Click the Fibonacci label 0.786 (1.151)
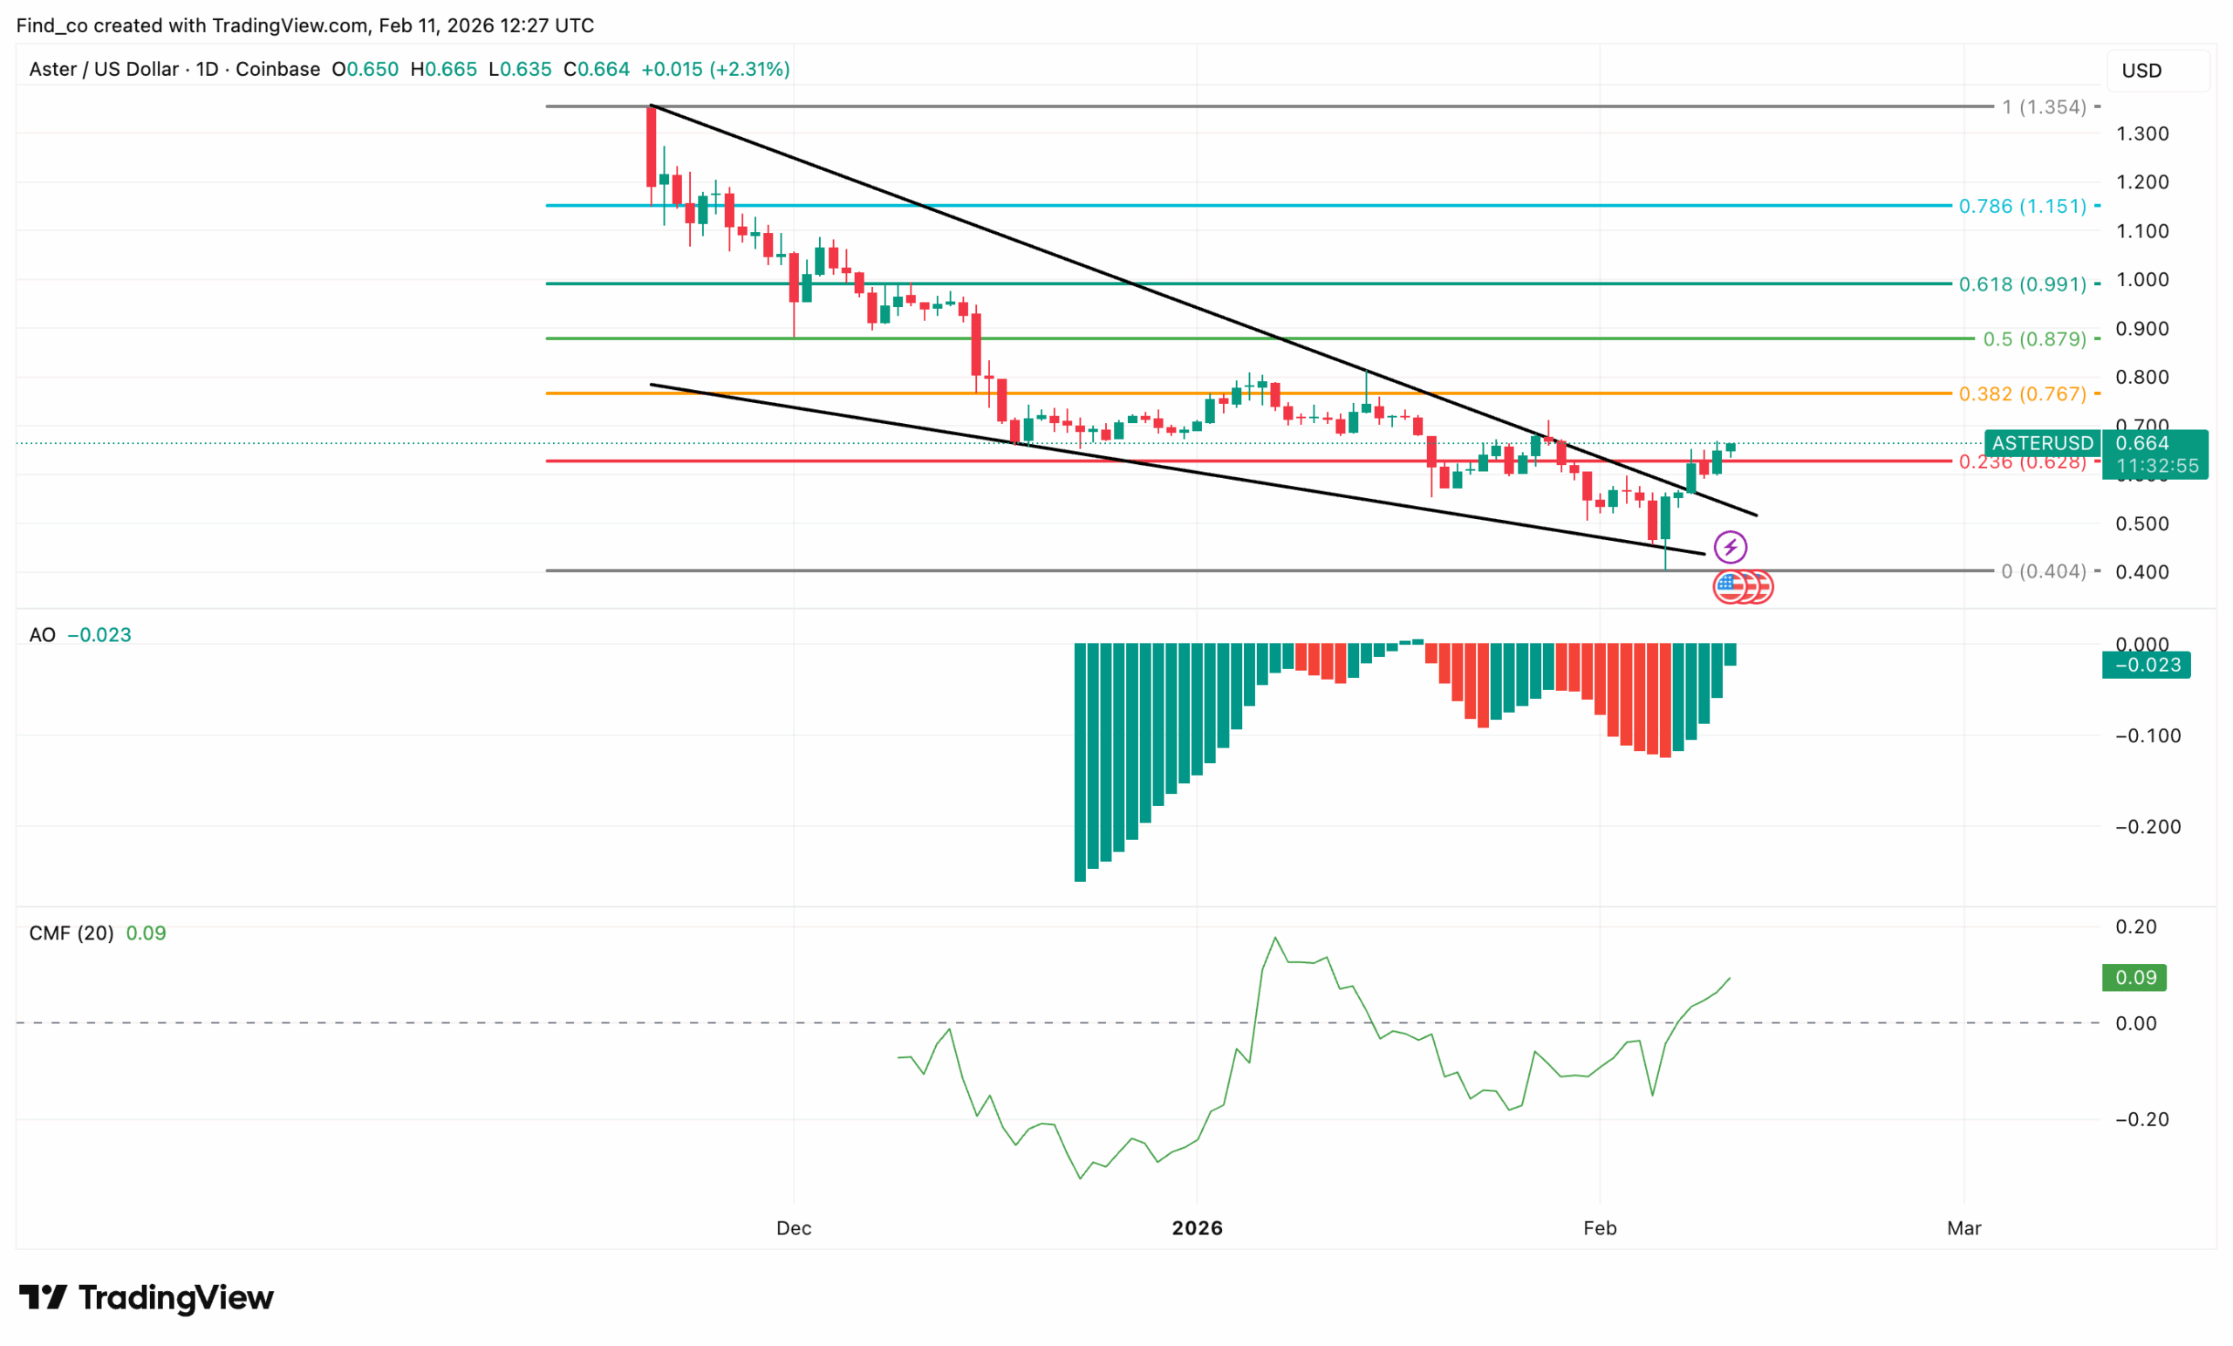 click(2023, 206)
